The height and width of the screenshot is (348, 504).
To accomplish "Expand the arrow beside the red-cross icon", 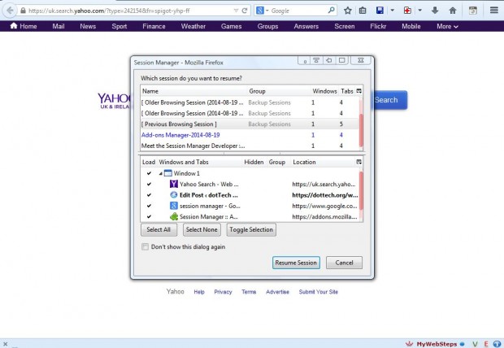I will (419, 11).
